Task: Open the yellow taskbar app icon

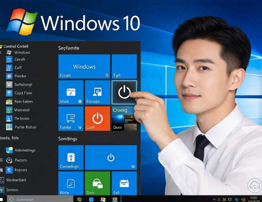Action: coord(115,199)
